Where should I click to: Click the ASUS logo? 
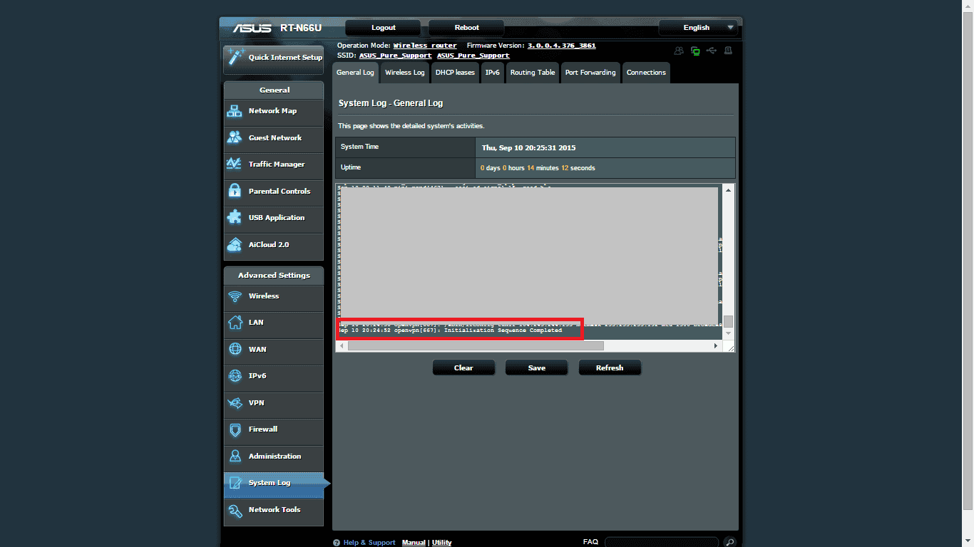click(254, 28)
